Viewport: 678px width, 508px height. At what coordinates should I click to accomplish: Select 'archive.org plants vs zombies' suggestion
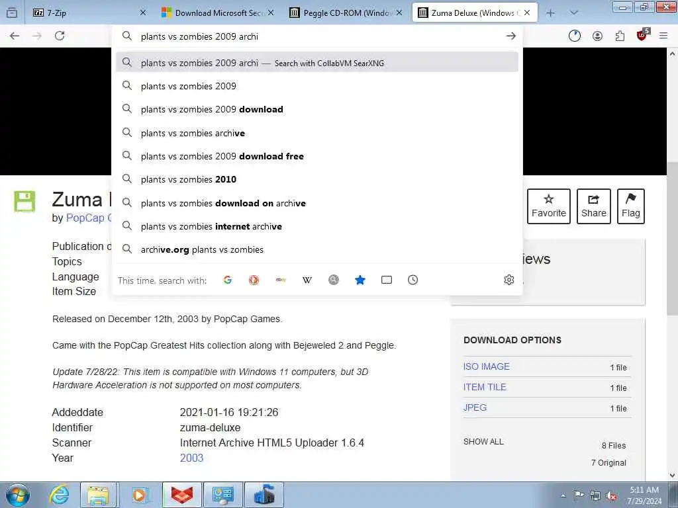tap(317, 249)
